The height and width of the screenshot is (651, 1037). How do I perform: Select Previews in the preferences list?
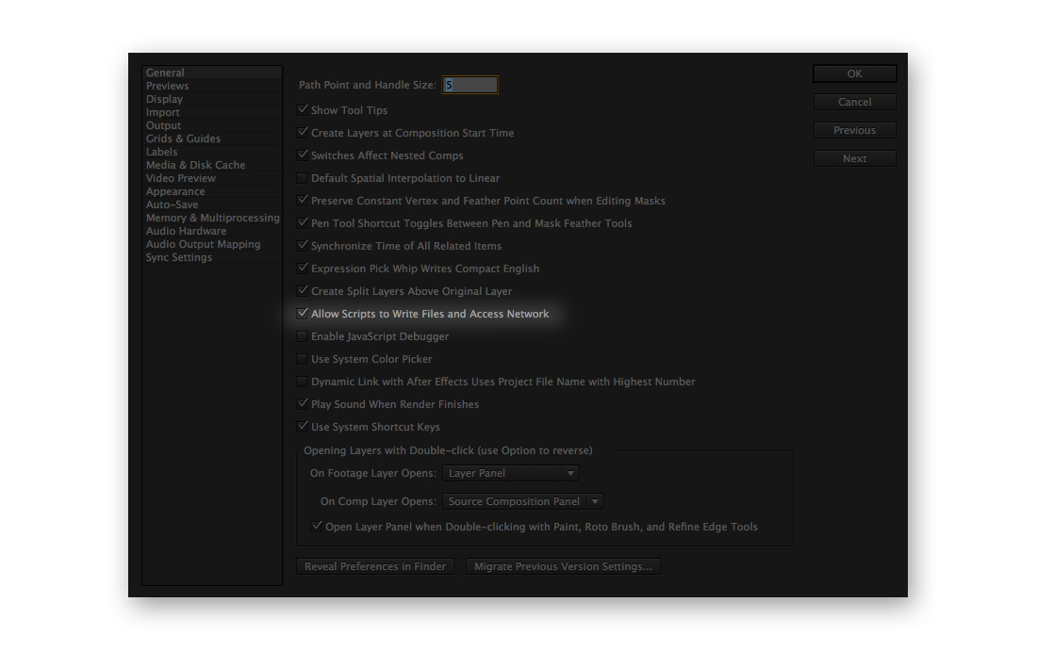168,86
